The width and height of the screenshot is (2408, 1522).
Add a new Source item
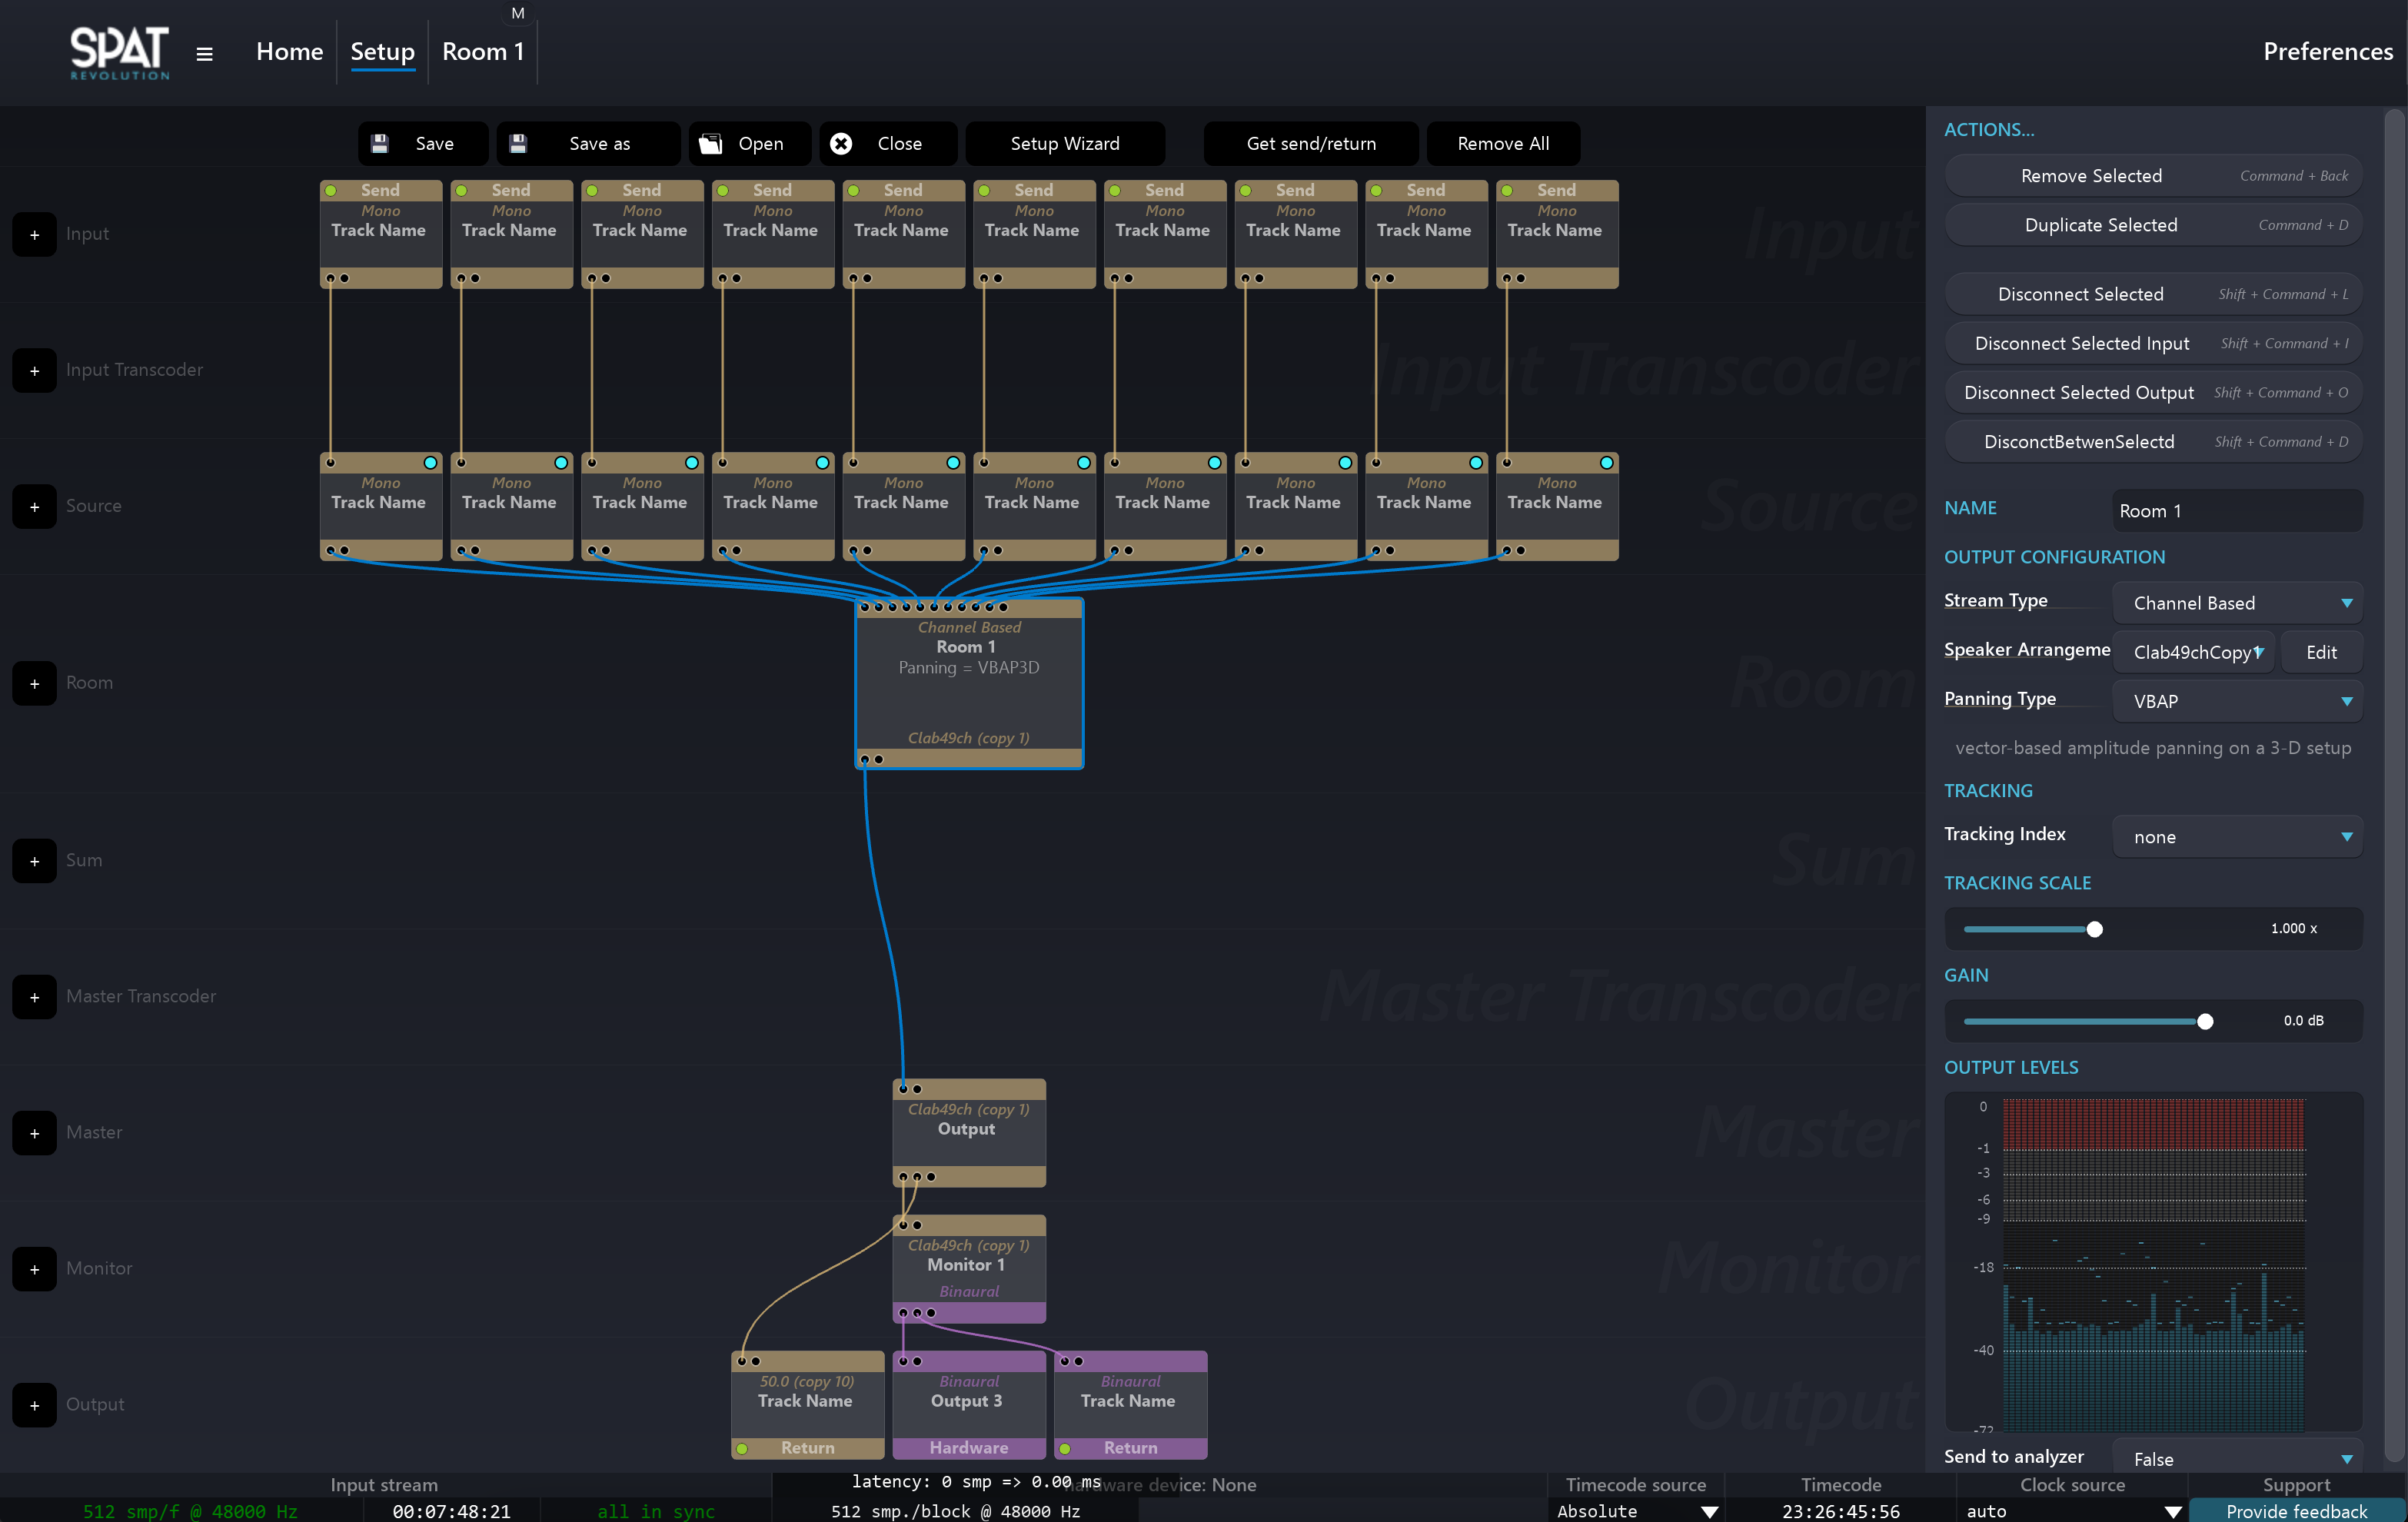pos(34,506)
